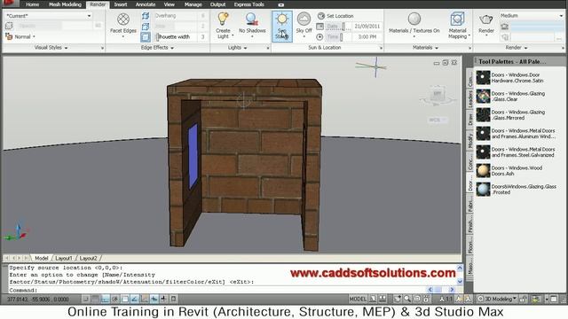The height and width of the screenshot is (319, 568).
Task: Expand the Materials panel
Action: click(425, 48)
